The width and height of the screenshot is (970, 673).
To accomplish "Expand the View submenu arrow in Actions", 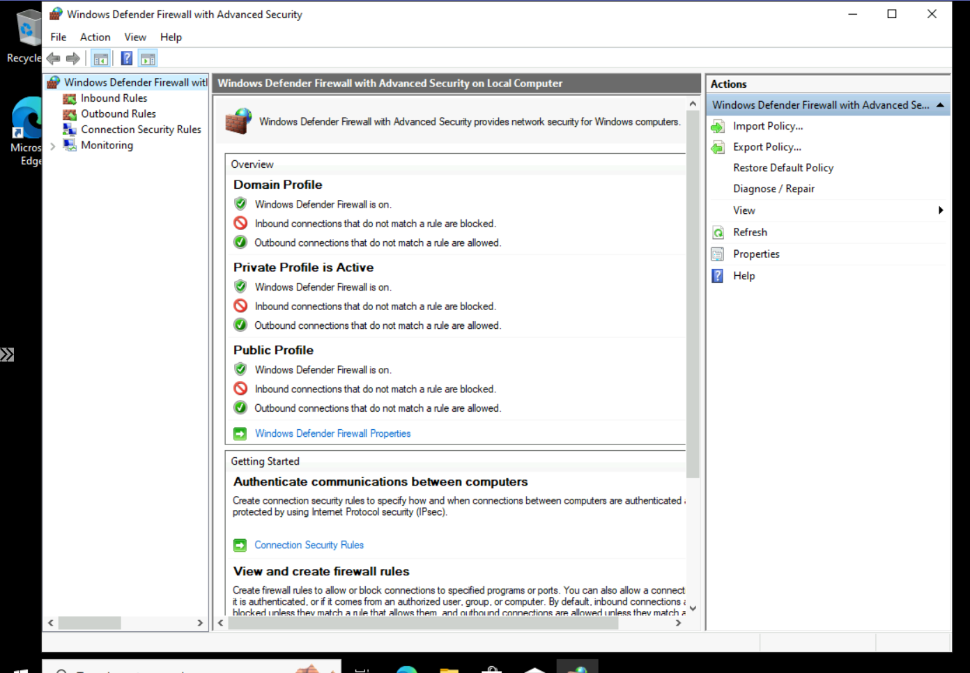I will [941, 210].
